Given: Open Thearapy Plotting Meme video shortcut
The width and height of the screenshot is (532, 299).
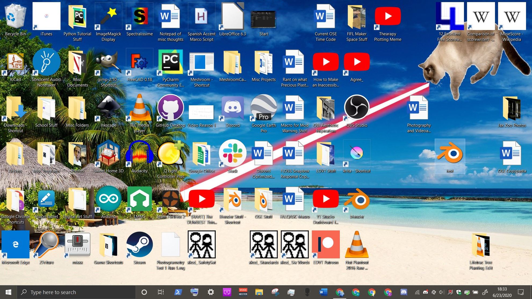Looking at the screenshot, I should [x=388, y=17].
